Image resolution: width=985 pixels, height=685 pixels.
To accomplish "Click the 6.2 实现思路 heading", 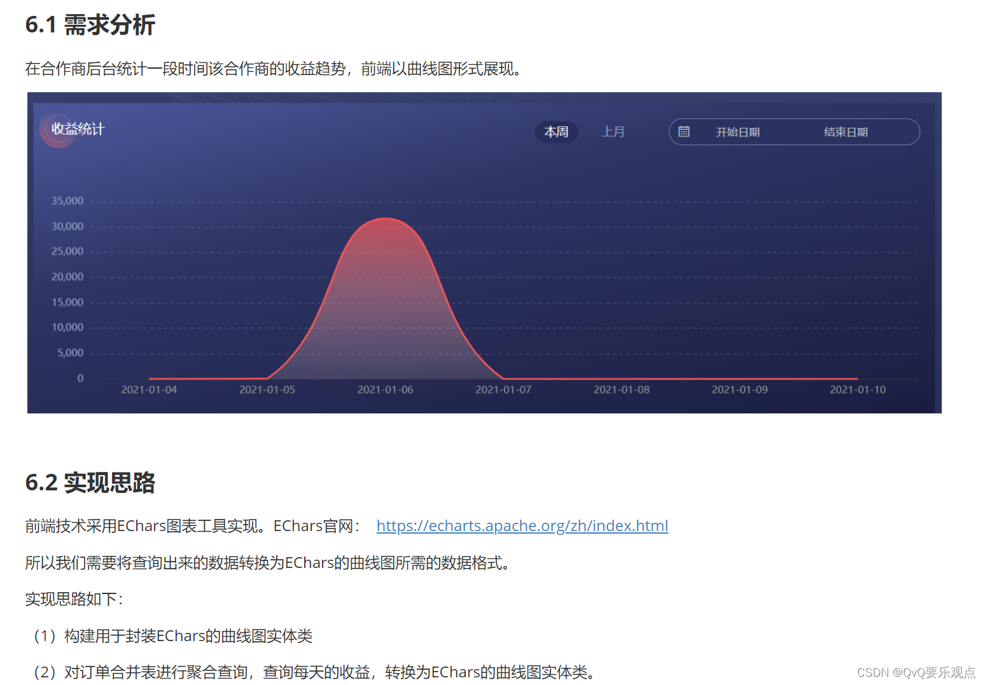I will point(90,482).
